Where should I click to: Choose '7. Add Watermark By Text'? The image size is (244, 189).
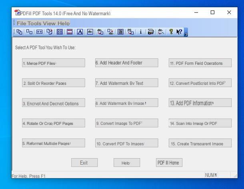coord(127,83)
